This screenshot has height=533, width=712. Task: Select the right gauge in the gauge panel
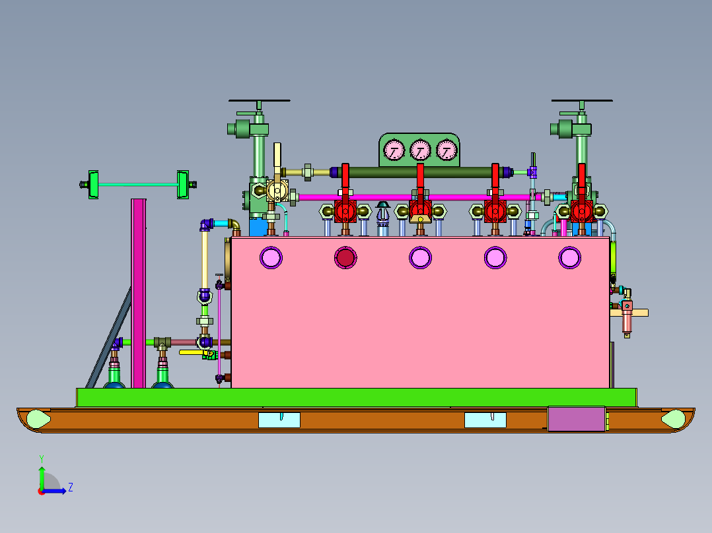tap(446, 150)
